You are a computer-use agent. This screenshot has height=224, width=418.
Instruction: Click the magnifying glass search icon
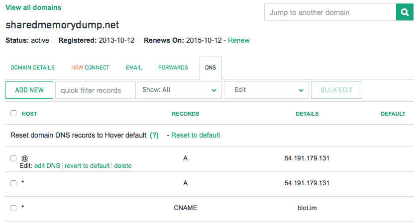405,12
